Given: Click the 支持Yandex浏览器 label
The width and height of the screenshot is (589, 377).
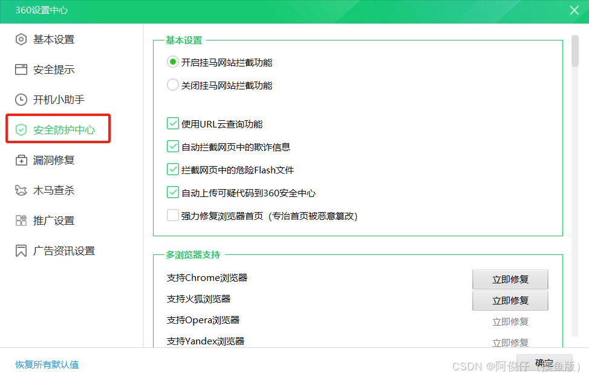Looking at the screenshot, I should [x=206, y=341].
